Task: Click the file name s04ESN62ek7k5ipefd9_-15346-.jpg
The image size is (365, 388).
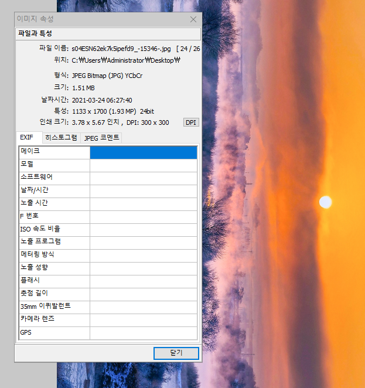Action: [x=121, y=49]
